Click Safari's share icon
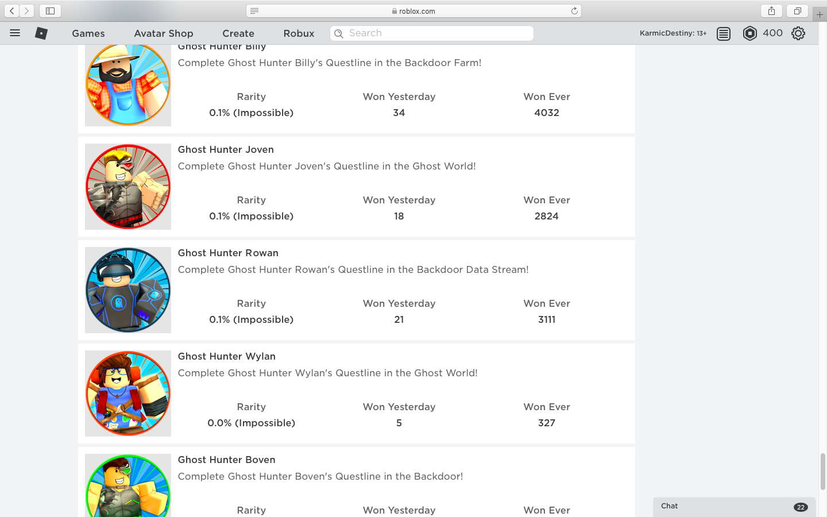This screenshot has height=517, width=827. pyautogui.click(x=771, y=11)
